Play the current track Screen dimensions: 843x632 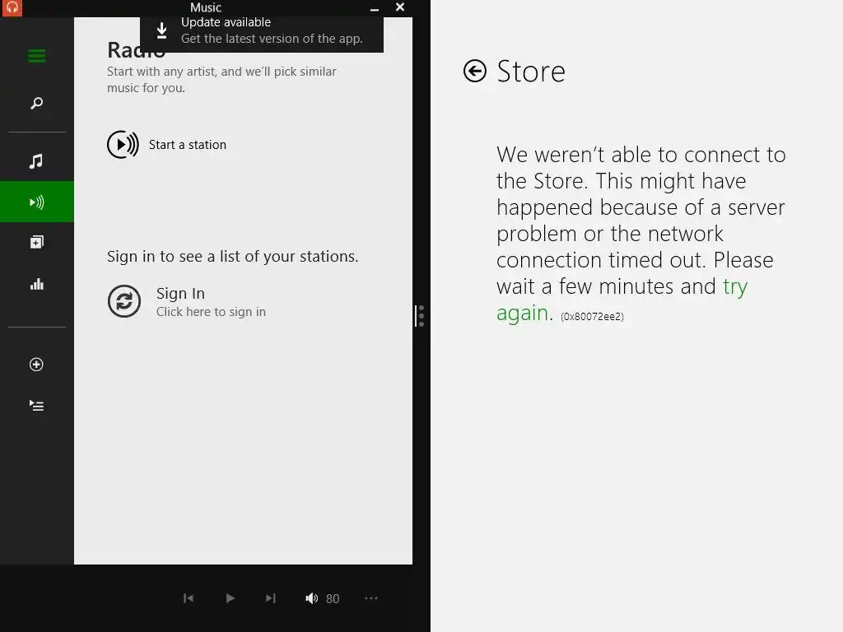pos(231,598)
